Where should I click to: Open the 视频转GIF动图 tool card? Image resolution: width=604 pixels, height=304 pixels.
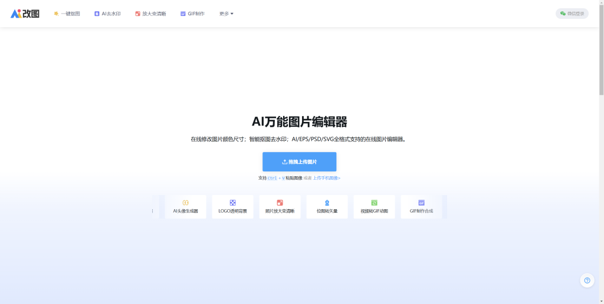374,207
